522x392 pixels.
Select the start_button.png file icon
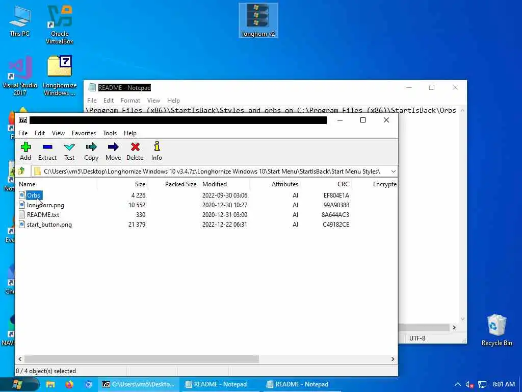(22, 225)
